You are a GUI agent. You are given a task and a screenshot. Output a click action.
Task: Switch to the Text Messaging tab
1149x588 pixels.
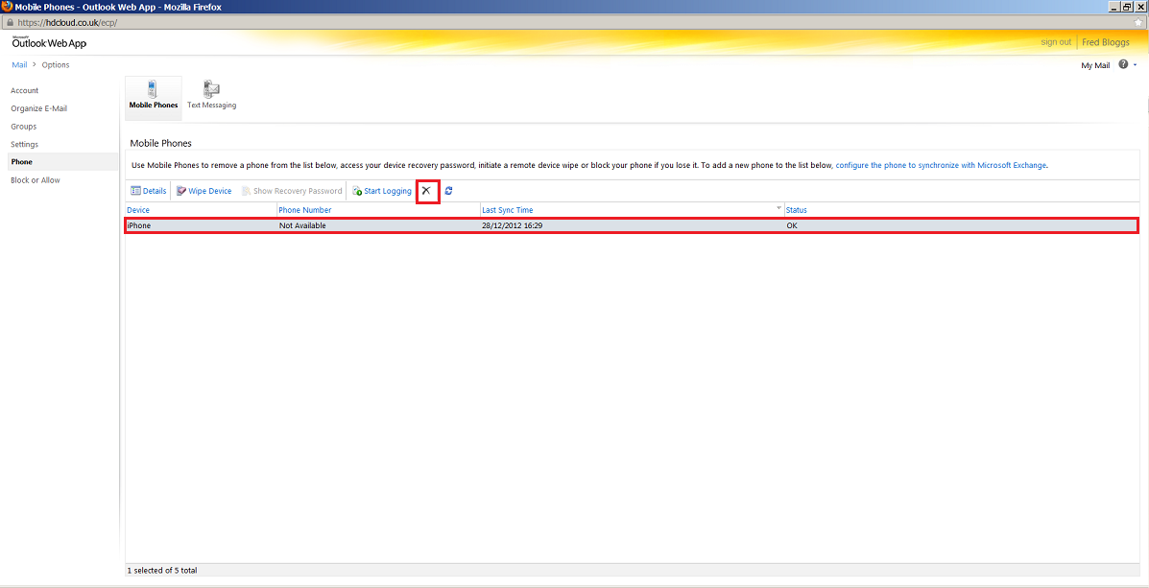coord(212,95)
